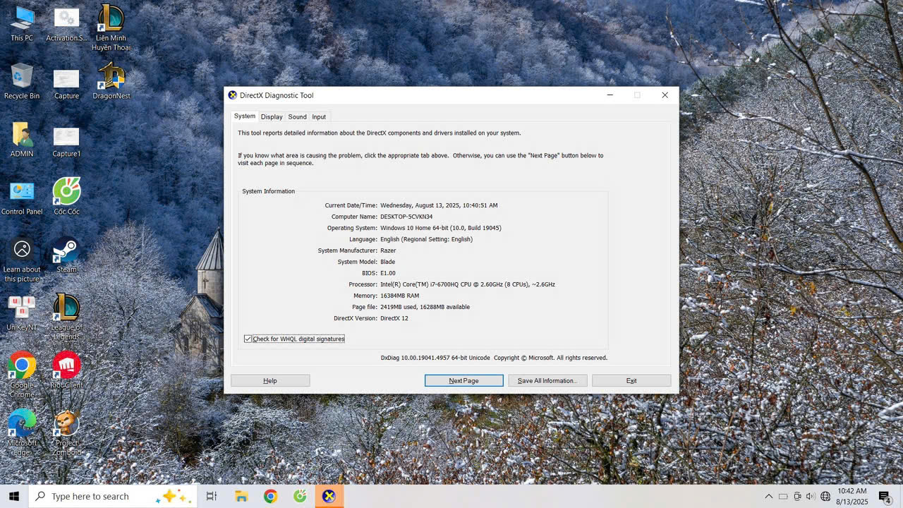Open Task View from the taskbar

pyautogui.click(x=211, y=497)
